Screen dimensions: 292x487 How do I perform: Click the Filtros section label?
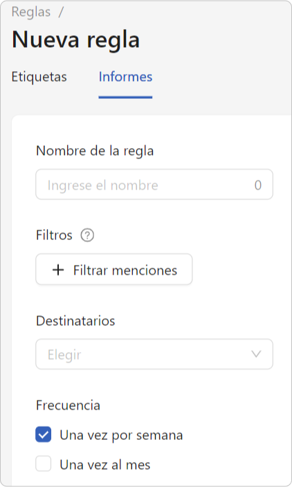54,235
